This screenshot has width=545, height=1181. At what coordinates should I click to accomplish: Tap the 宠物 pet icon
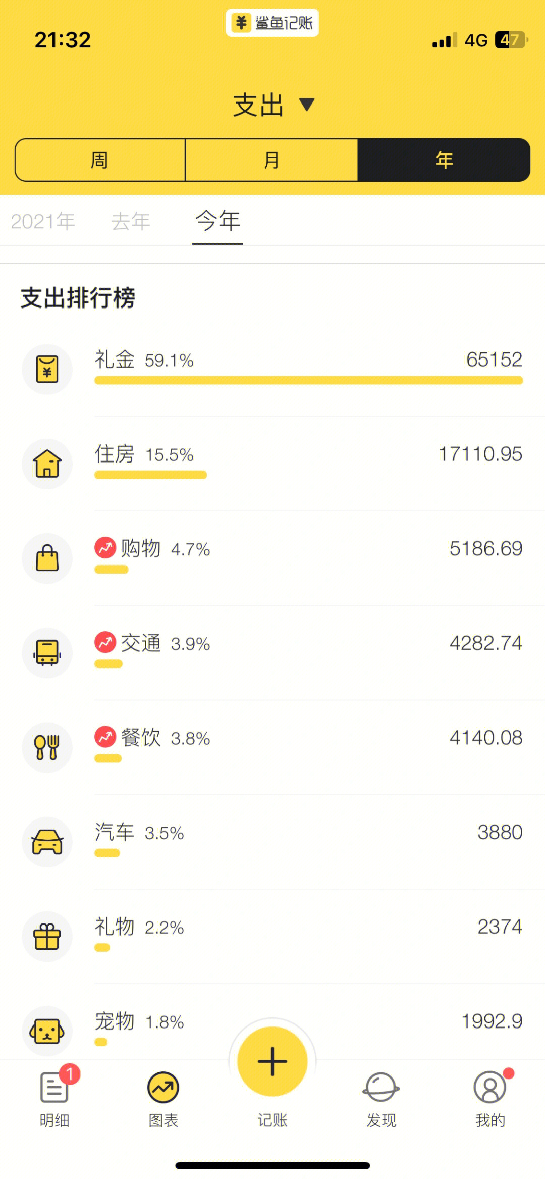point(47,1031)
